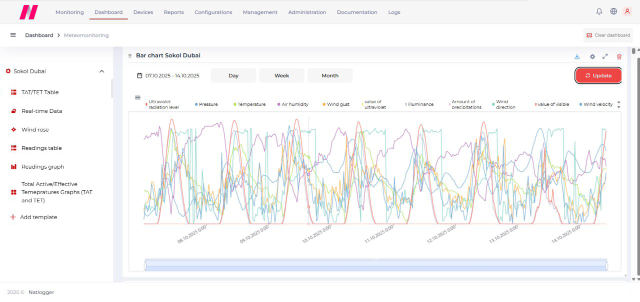Download the Sokol Dubai bar chart
The height and width of the screenshot is (302, 640).
tap(577, 57)
